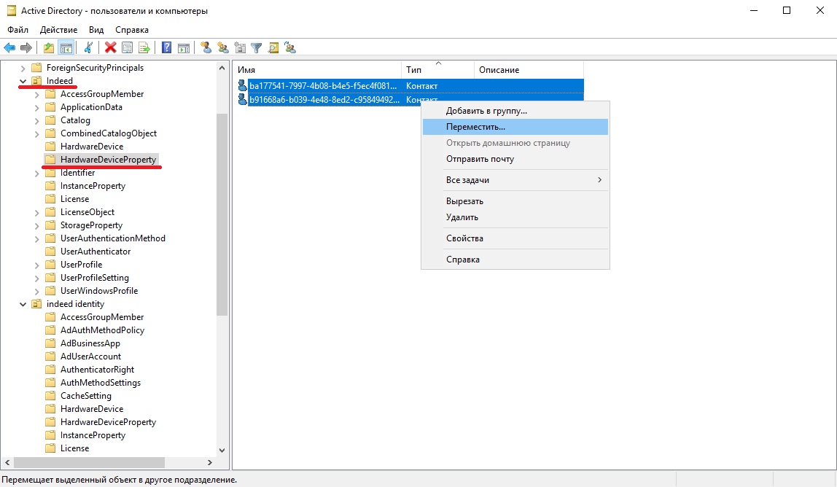Click the blue Help question mark icon

point(167,48)
